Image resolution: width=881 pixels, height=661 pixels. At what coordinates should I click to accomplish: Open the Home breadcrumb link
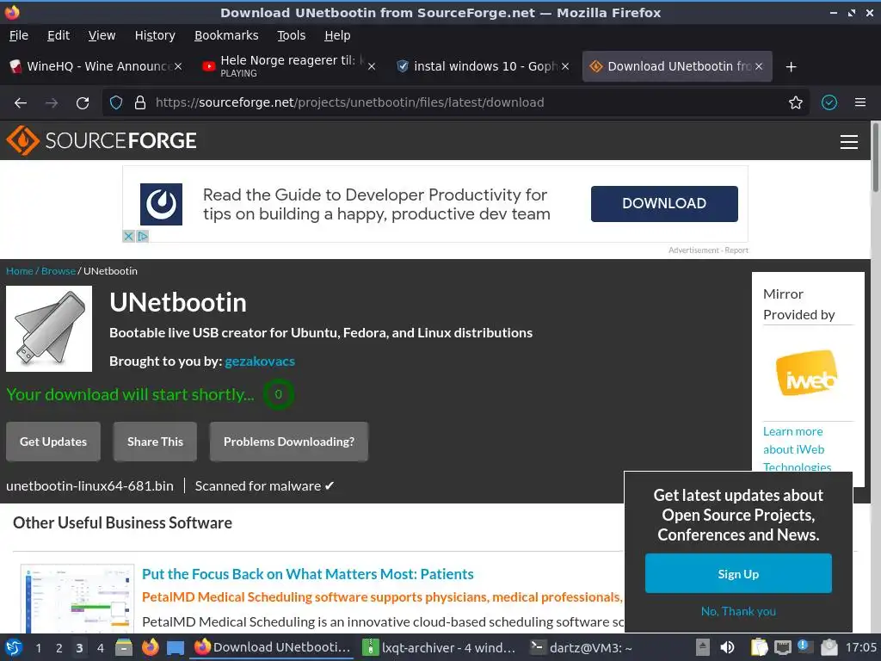point(20,271)
